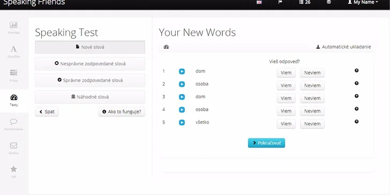Screen dimensions: 390x195
Task: Play audio for word 3 dom
Action: (182, 97)
